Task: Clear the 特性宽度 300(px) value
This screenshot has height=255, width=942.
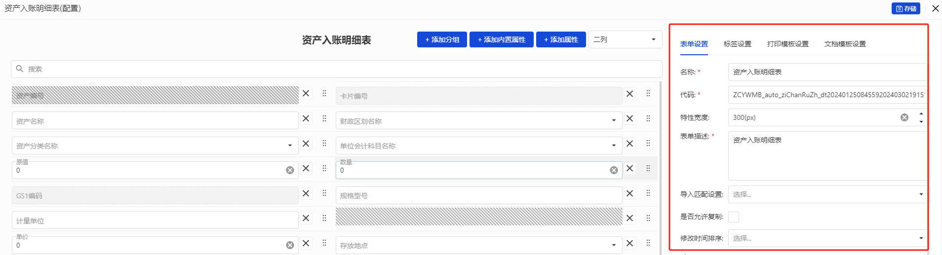Action: (904, 117)
